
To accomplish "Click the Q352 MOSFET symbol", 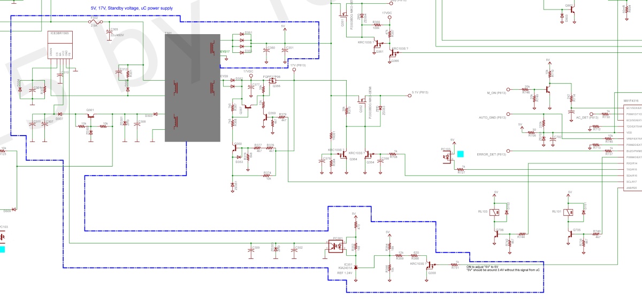I will click(362, 101).
